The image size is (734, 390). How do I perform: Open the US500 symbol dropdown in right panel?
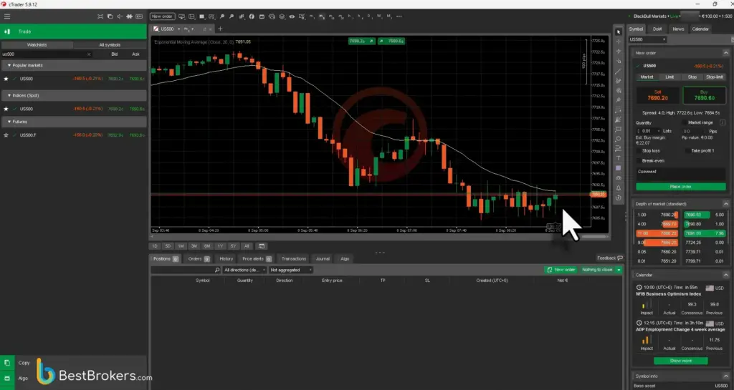647,39
